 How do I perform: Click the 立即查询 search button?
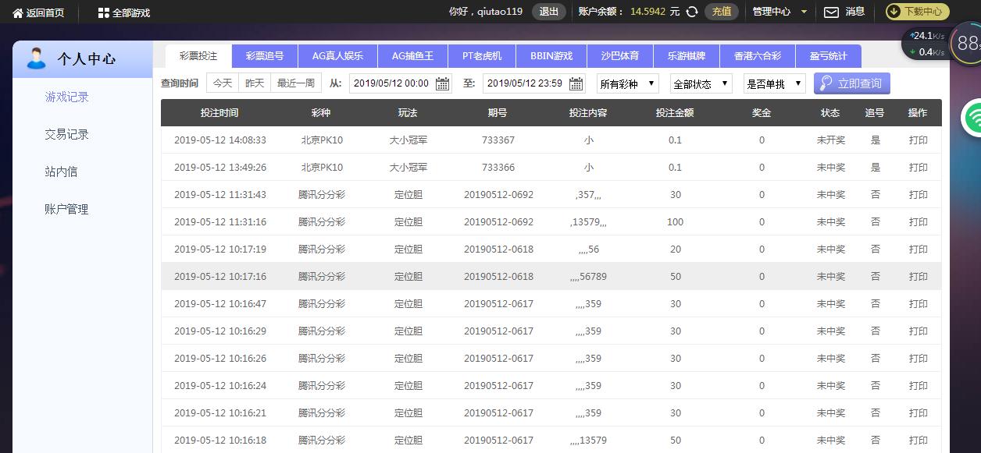(851, 83)
